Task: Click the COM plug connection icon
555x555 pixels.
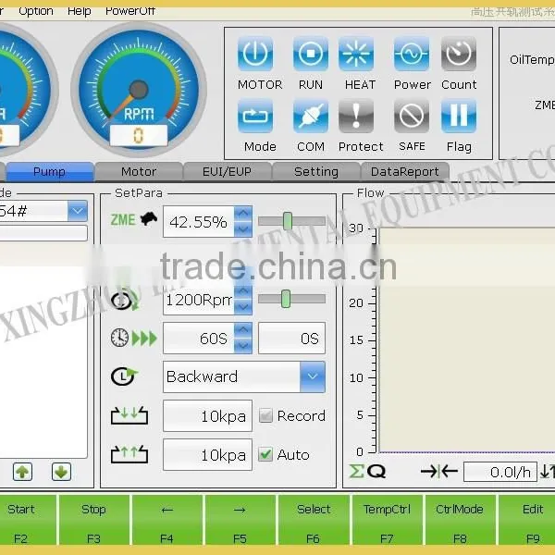Action: [311, 116]
